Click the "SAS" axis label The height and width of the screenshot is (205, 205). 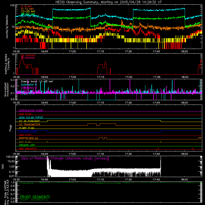pos(3,167)
